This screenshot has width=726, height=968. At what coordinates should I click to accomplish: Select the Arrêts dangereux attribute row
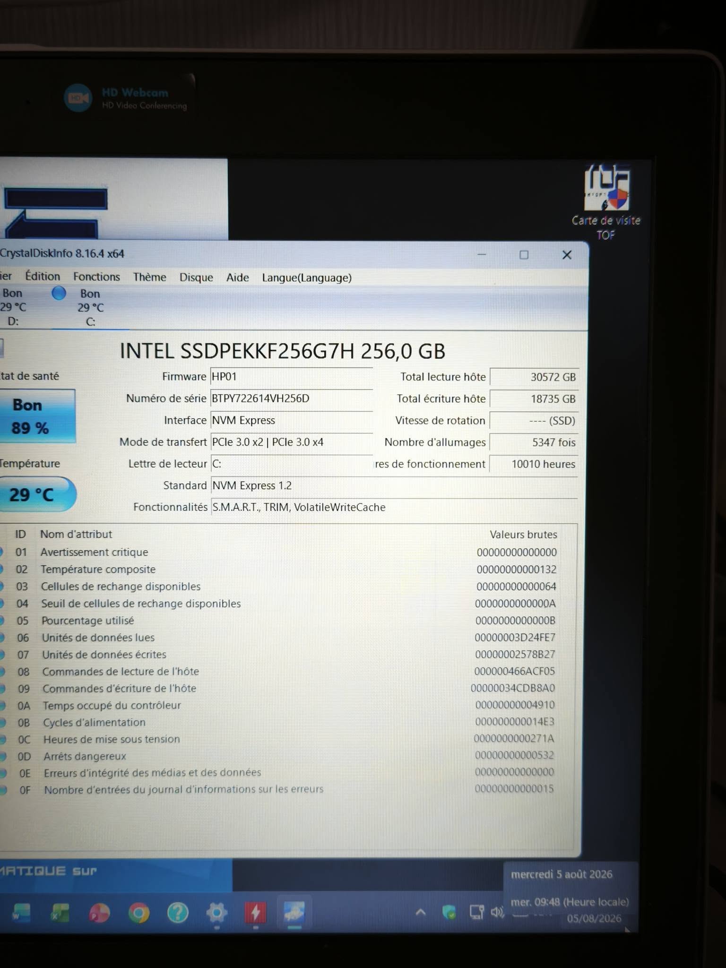288,756
